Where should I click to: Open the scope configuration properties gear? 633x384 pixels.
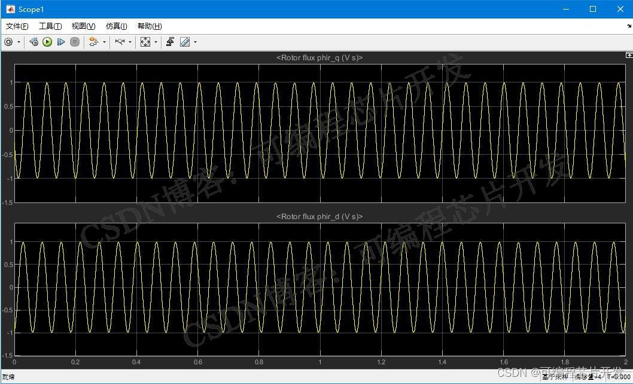[8, 42]
